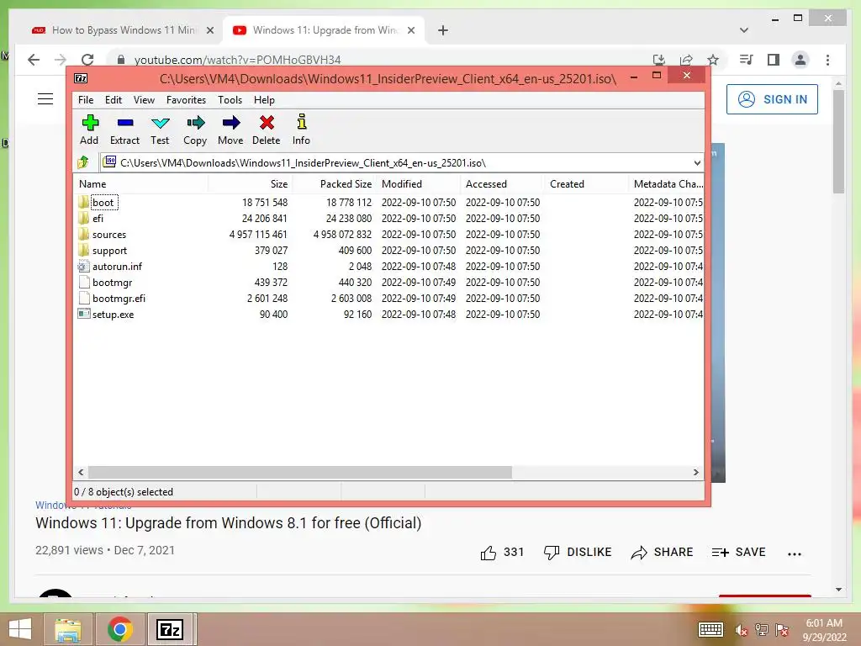Viewport: 861px width, 646px height.
Task: Sort by the Size column header
Action: click(x=251, y=184)
